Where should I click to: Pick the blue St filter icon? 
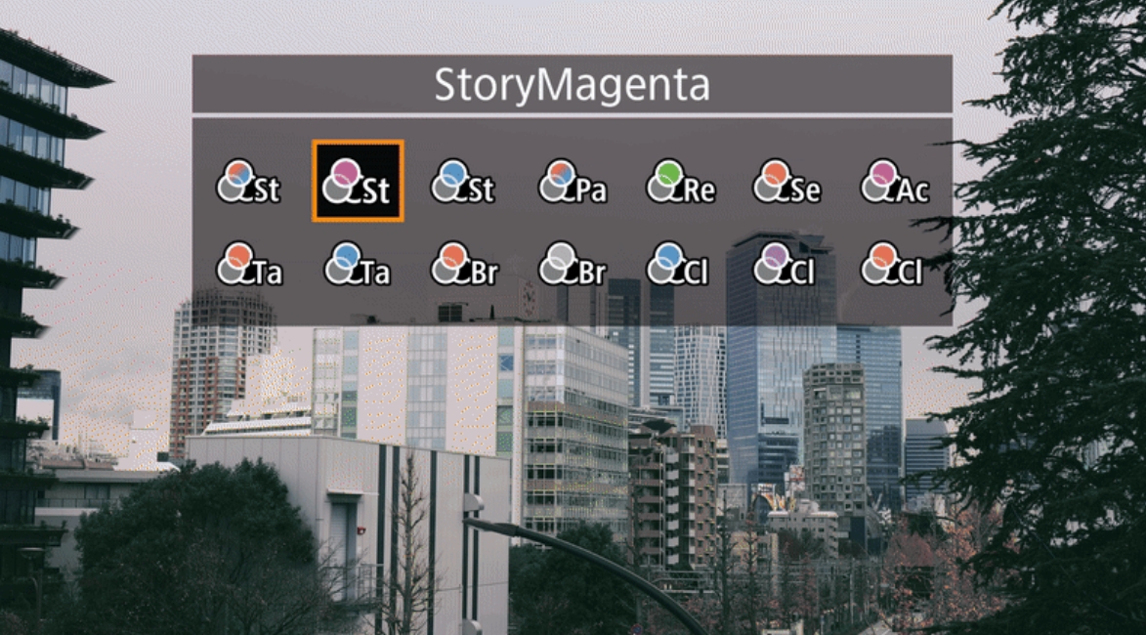463,182
